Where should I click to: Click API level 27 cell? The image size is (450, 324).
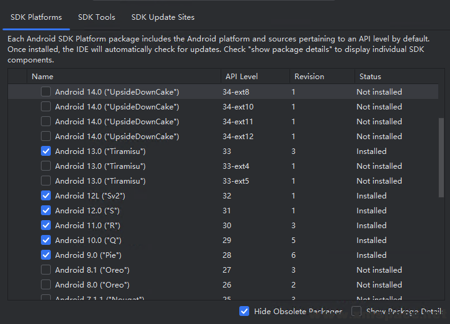(226, 270)
